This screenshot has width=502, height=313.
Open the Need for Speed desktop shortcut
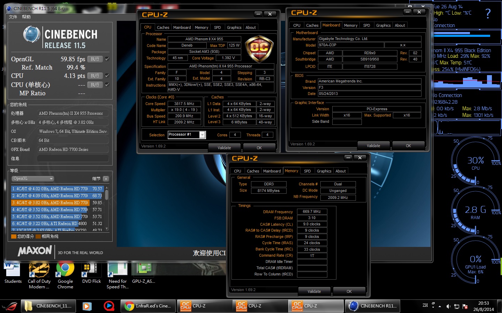(x=117, y=275)
